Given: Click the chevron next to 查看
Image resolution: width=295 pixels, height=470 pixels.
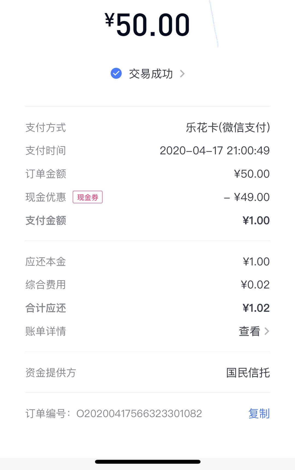Looking at the screenshot, I should coord(267,331).
